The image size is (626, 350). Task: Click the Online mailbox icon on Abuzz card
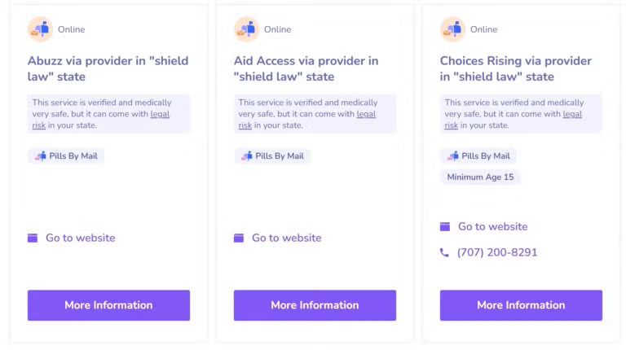click(40, 29)
